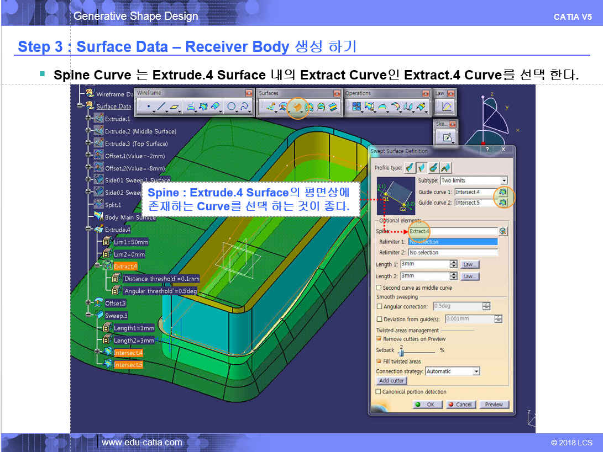603x452 pixels.
Task: Click the icon beside Guide curve 1 field
Action: pyautogui.click(x=502, y=192)
